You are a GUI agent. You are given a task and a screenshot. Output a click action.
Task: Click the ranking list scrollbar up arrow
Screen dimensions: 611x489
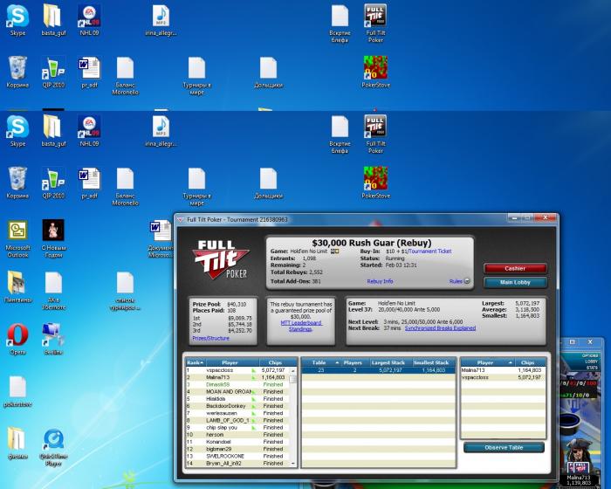click(293, 370)
